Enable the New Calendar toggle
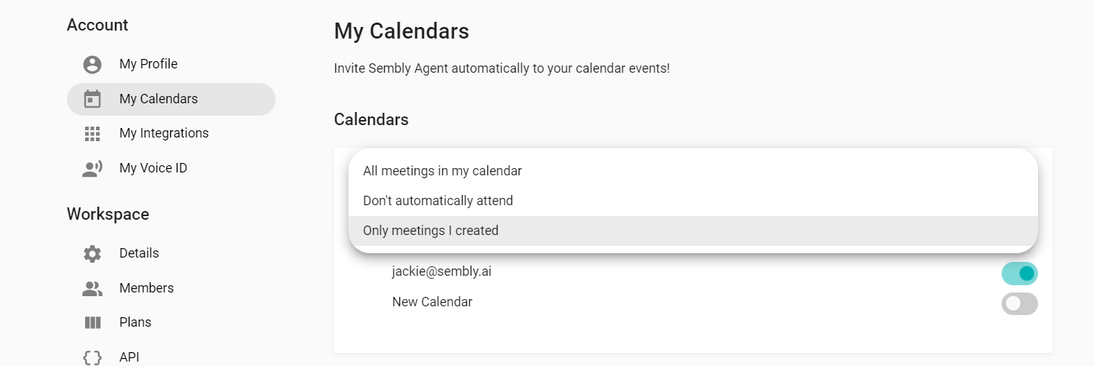 [1019, 303]
